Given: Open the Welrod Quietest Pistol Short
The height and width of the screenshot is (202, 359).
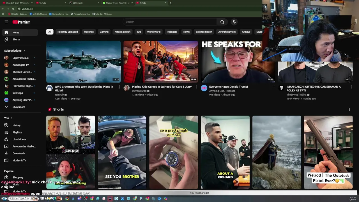Looking at the screenshot, I should click(x=328, y=152).
